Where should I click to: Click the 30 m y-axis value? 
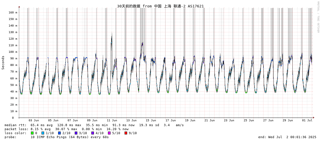(x=14, y=98)
